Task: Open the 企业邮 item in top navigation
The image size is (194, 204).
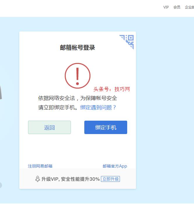Action: coord(189,7)
